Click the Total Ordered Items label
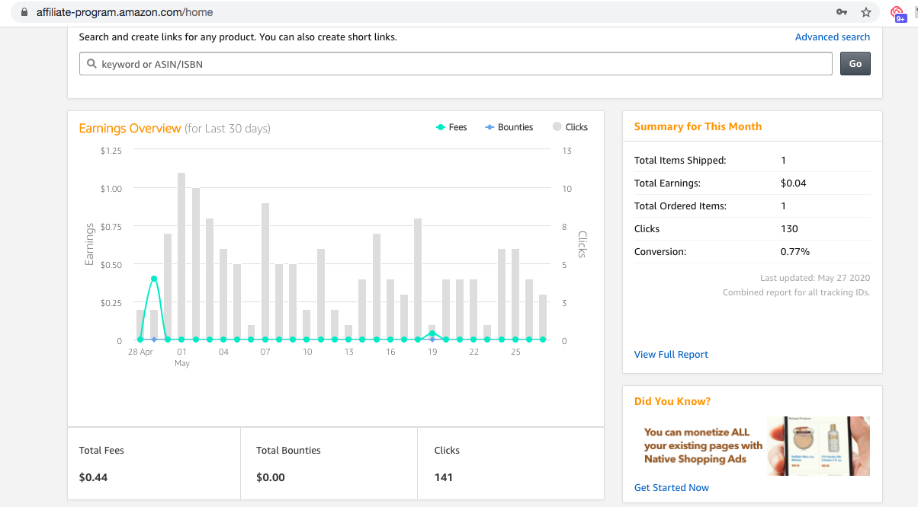The height and width of the screenshot is (507, 918). (x=680, y=206)
